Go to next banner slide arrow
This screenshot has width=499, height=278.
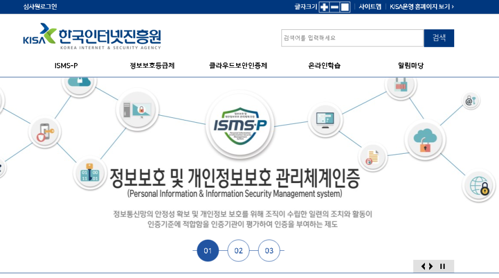pyautogui.click(x=431, y=266)
